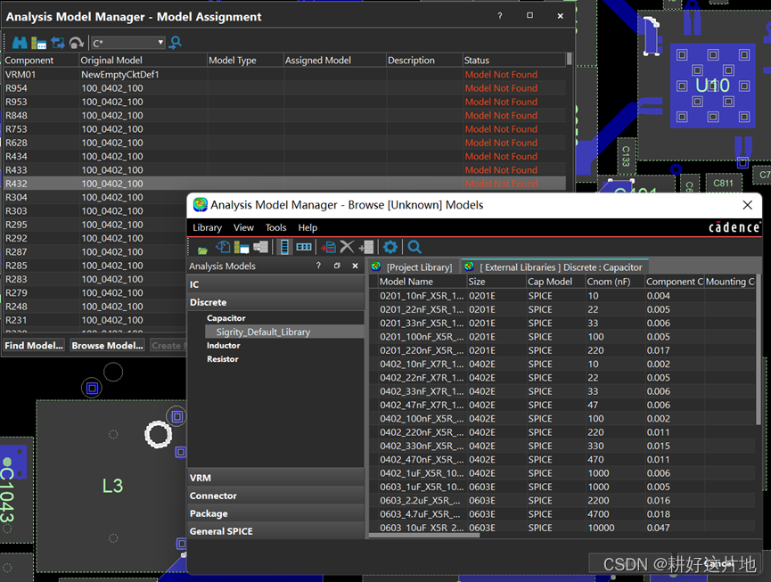Select model row 0402_1uF_X5R_10...
The image size is (771, 582).
[x=562, y=473]
